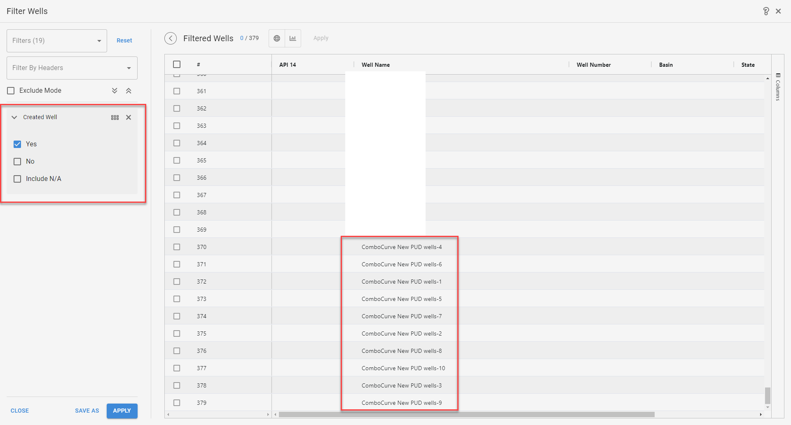Select row 377 checkbox
Screen dimensions: 791x425
coord(177,368)
